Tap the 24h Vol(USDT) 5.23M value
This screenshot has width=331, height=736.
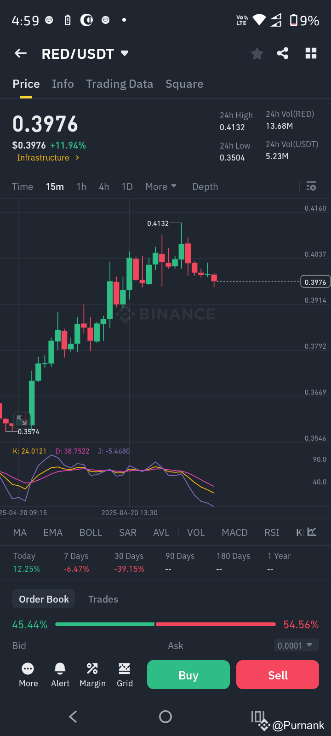coord(277,156)
